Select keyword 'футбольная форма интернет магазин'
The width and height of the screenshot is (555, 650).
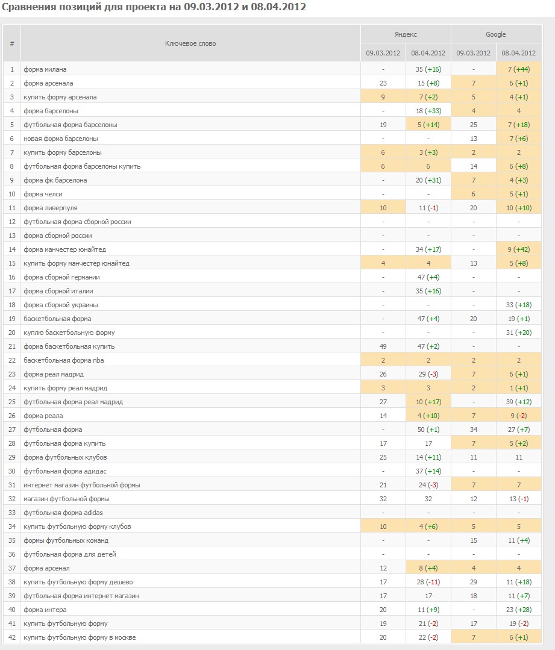[81, 596]
